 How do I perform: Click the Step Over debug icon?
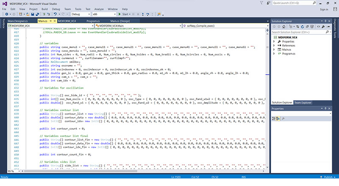click(x=147, y=14)
